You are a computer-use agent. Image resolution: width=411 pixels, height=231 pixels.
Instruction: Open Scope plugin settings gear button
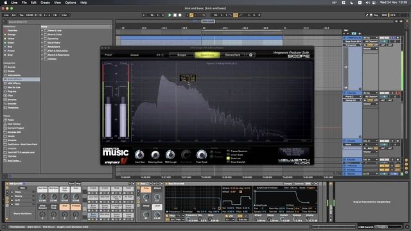pos(250,55)
